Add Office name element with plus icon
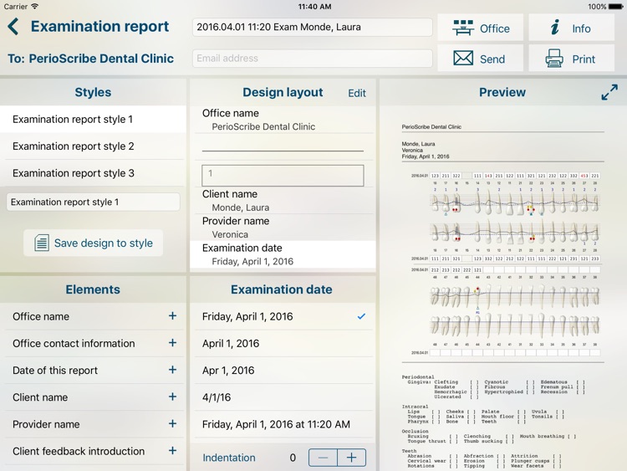Image resolution: width=627 pixels, height=471 pixels. coord(172,316)
